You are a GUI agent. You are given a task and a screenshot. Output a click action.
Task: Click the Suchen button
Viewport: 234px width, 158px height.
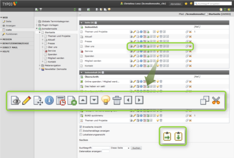(136, 148)
